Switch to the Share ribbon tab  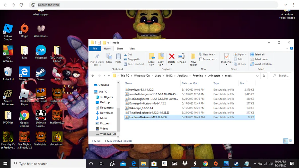coord(120,48)
